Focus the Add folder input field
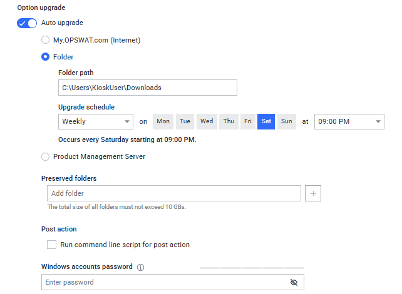The image size is (402, 294). [x=174, y=193]
